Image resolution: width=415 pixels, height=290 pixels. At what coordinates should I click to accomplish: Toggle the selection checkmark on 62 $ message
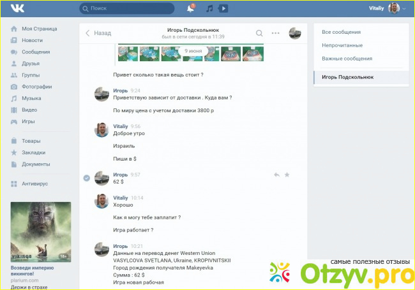tap(87, 178)
